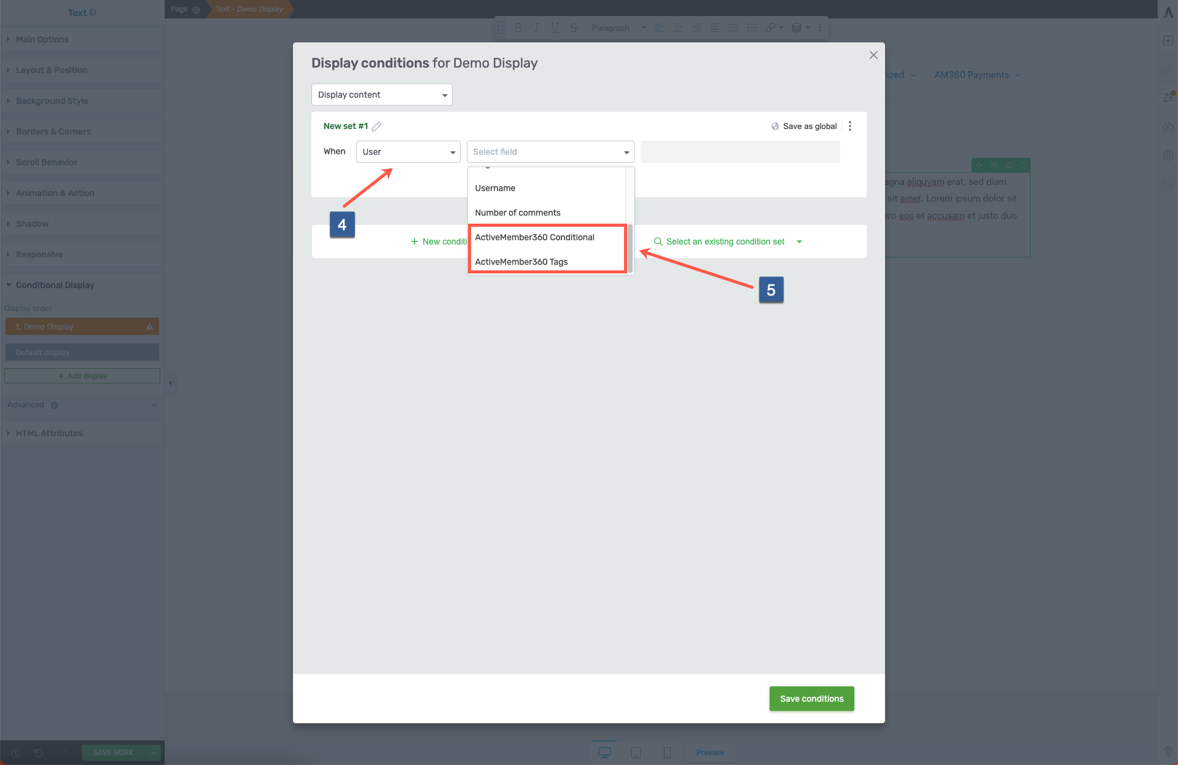The width and height of the screenshot is (1178, 765).
Task: Toggle bold formatting in text toolbar
Action: [x=518, y=28]
